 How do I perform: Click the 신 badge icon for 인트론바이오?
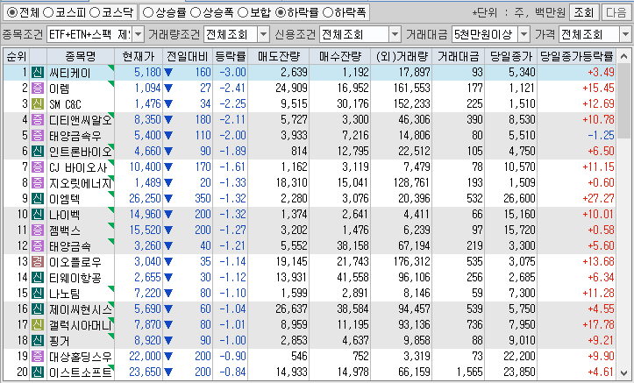(x=38, y=151)
